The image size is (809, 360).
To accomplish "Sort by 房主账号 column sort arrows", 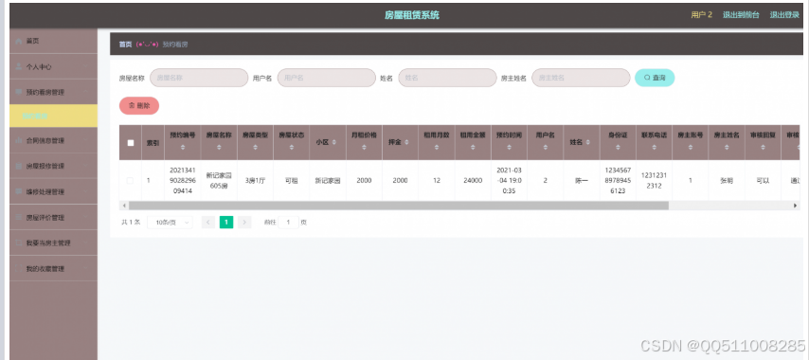I will [691, 148].
